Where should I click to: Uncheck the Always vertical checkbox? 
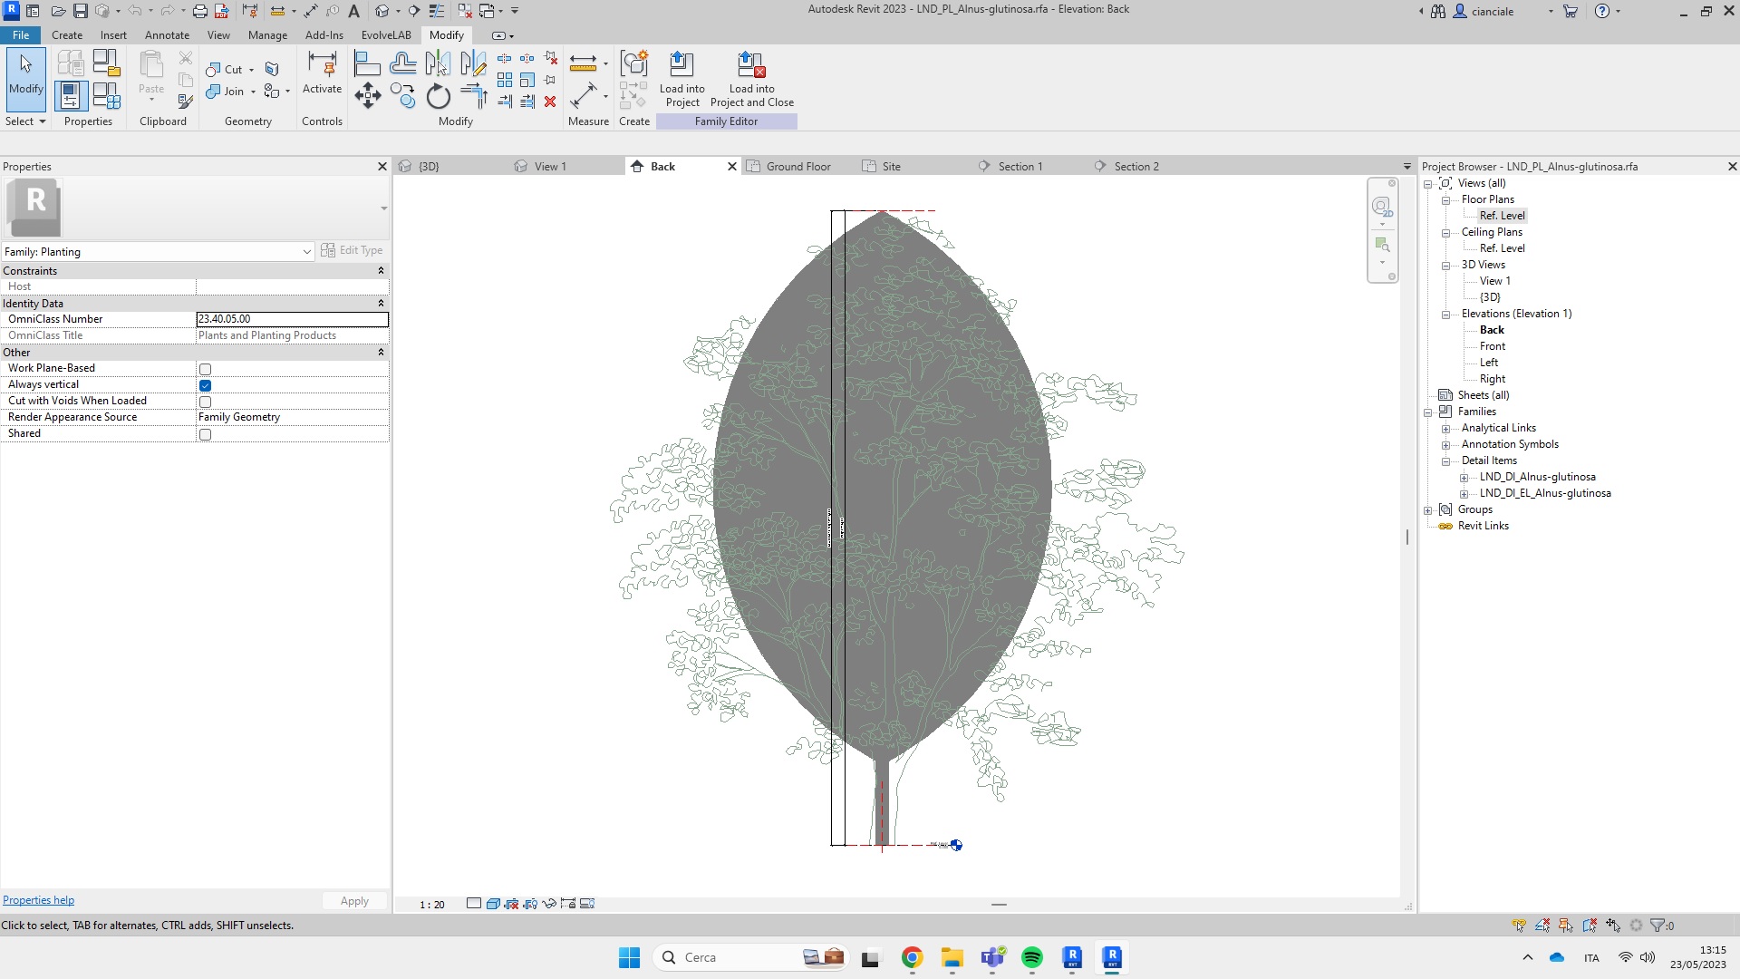pyautogui.click(x=205, y=385)
